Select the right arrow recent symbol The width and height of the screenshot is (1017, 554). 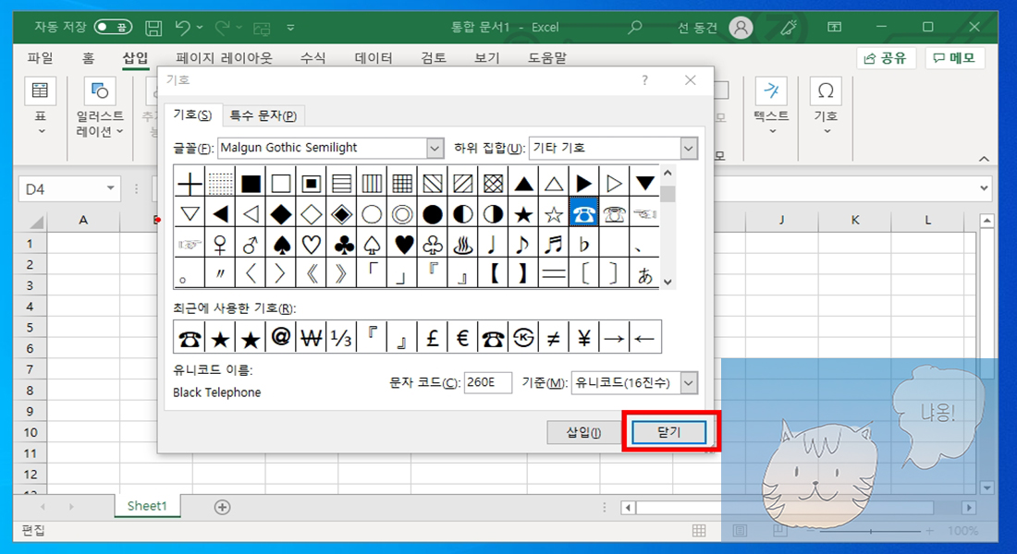[614, 337]
